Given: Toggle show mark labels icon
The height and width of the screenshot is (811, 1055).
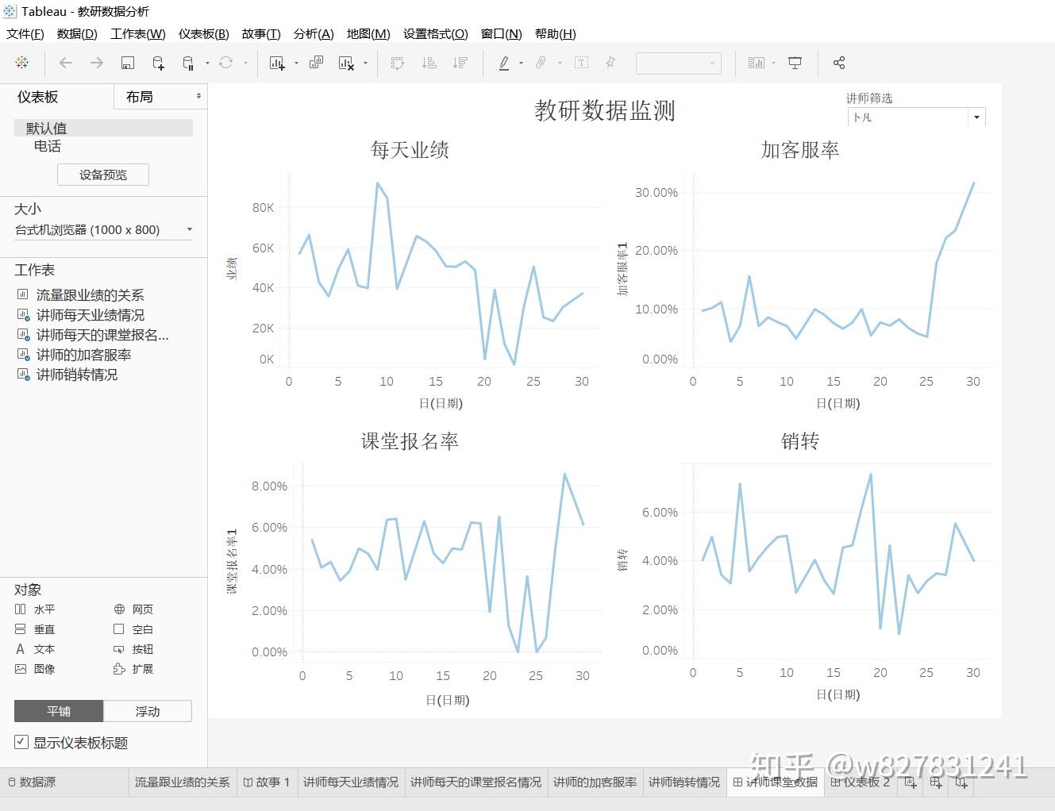Looking at the screenshot, I should (581, 63).
